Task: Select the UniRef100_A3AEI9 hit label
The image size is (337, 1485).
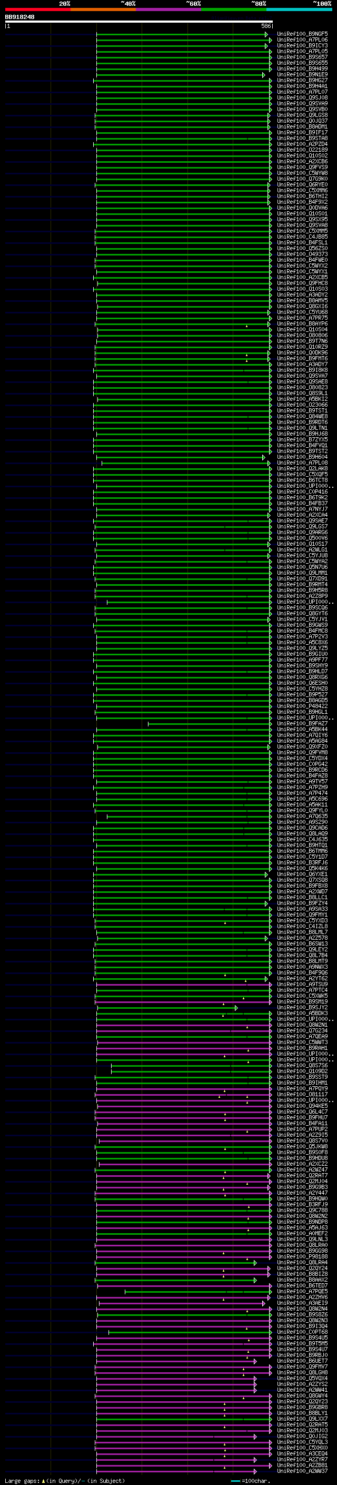Action: click(302, 1303)
